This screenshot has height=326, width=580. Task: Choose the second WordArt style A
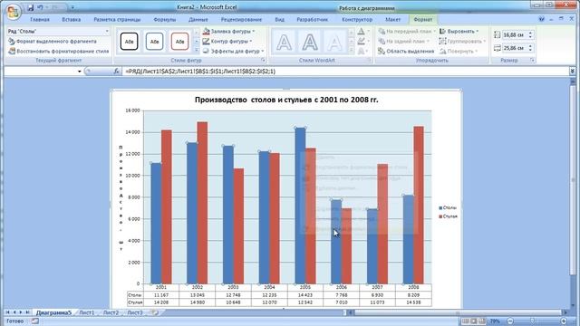click(x=310, y=43)
